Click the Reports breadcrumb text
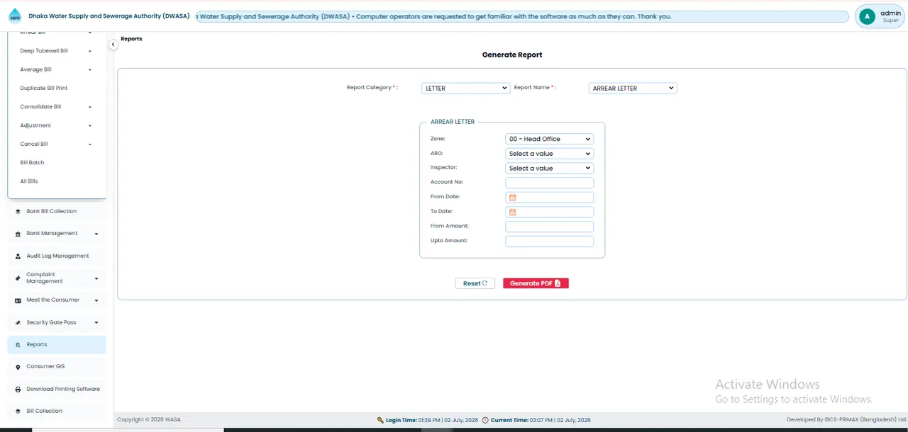908x432 pixels. click(131, 39)
